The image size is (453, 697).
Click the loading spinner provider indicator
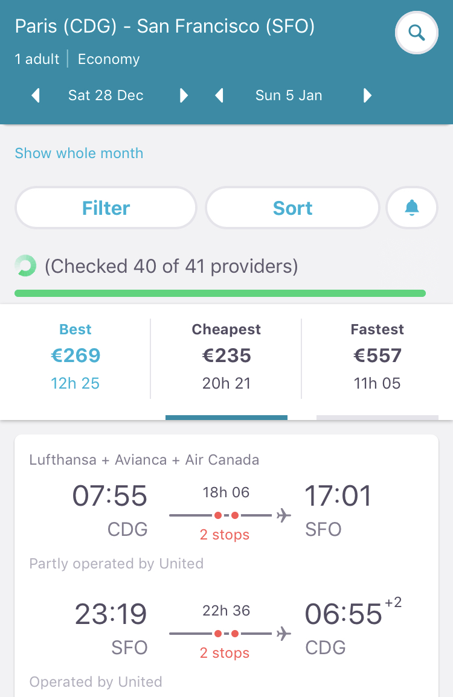(25, 266)
